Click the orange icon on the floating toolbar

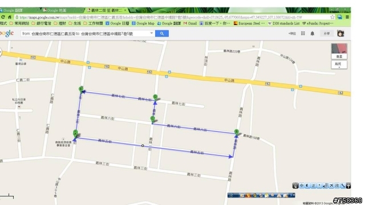249,195
